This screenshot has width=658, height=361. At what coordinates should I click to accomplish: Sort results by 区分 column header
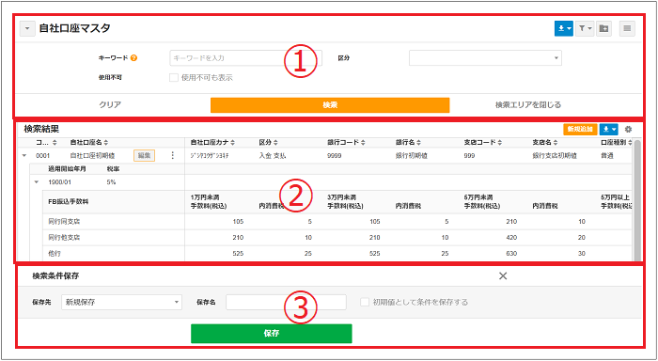coord(269,143)
